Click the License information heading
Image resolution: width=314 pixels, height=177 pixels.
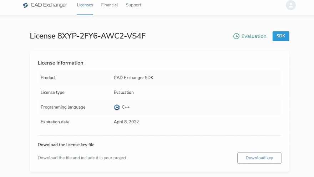61,63
